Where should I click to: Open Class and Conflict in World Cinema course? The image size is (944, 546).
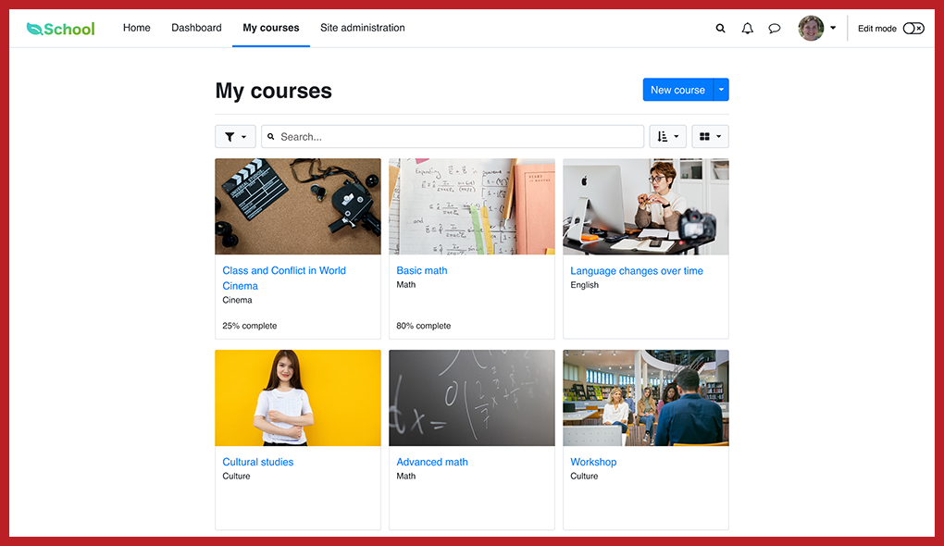(x=284, y=279)
